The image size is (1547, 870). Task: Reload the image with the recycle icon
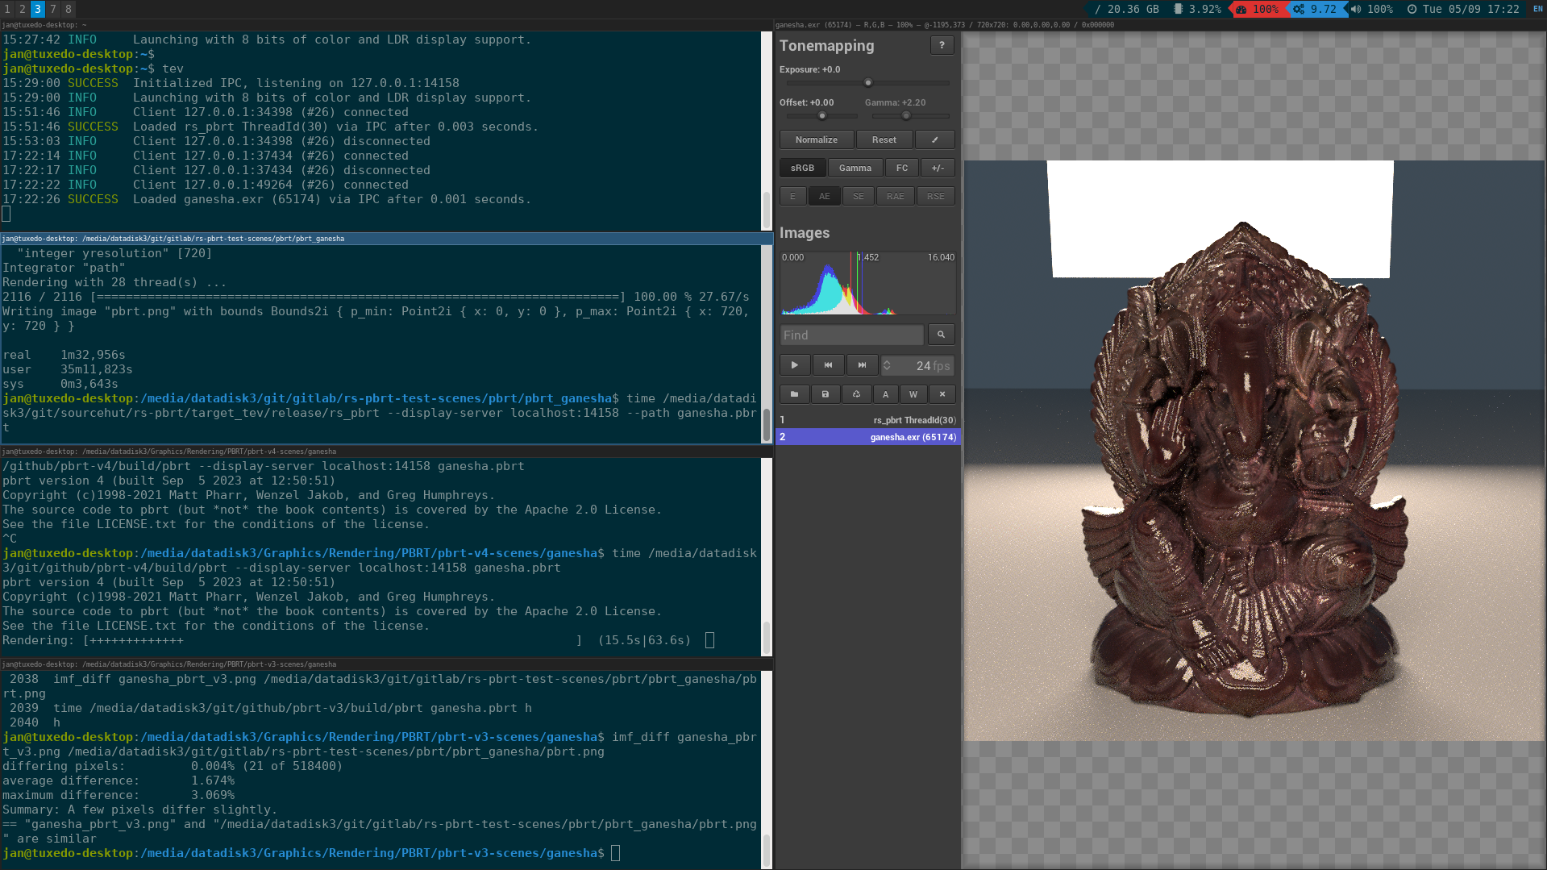click(856, 394)
